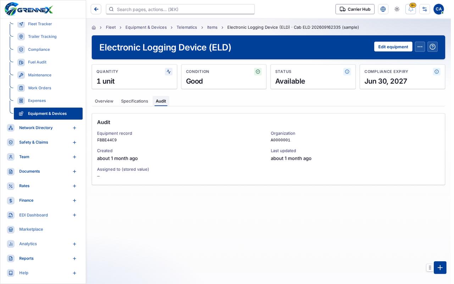Viewport: 454px width, 284px height.
Task: Focus the Search pages, actions field
Action: (x=180, y=9)
